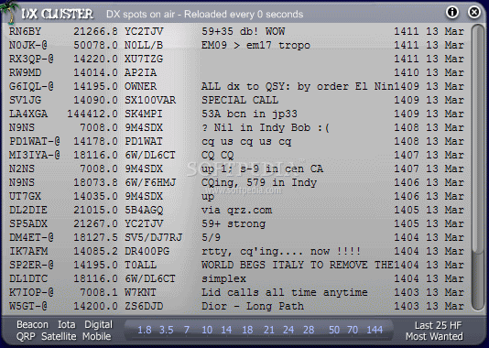Select the 3.5 MHz band
This screenshot has width=489, height=348.
click(167, 330)
